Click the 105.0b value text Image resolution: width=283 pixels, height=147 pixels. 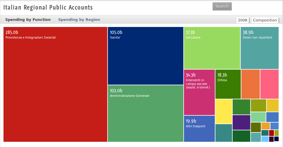pos(116,32)
